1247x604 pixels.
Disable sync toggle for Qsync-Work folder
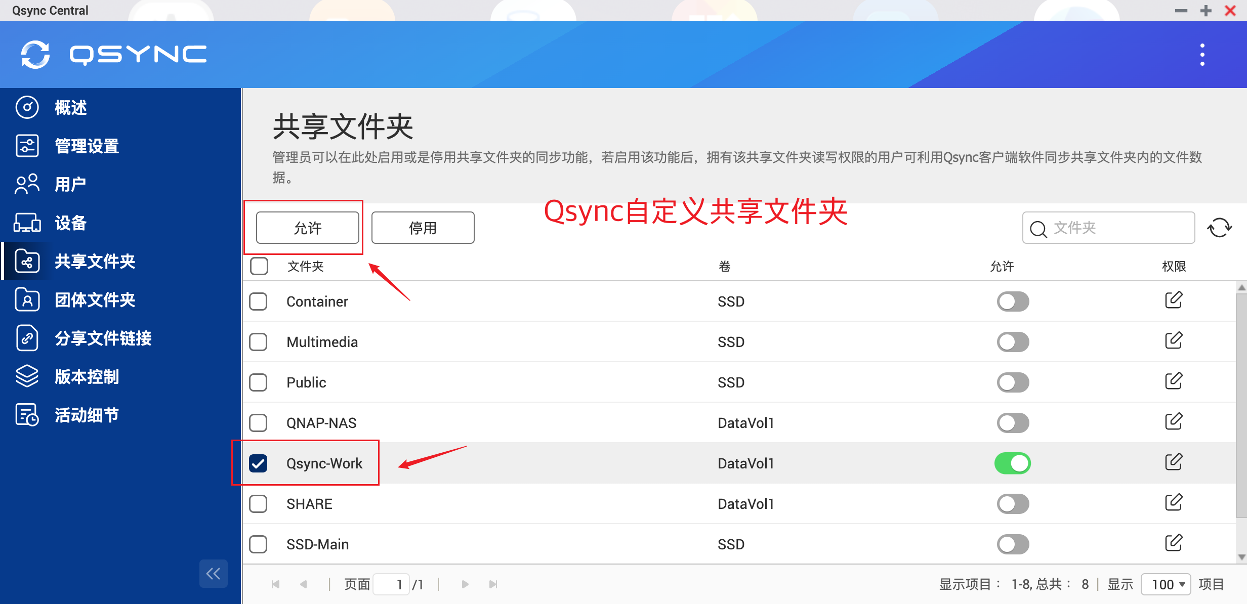click(x=1012, y=463)
